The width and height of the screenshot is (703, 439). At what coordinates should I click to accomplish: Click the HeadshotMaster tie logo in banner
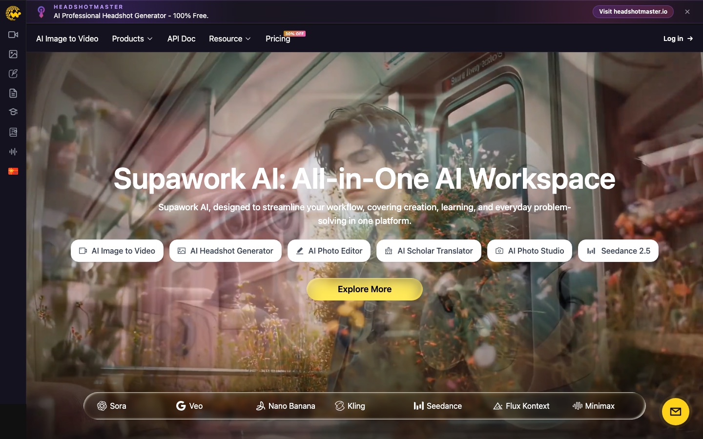41,12
